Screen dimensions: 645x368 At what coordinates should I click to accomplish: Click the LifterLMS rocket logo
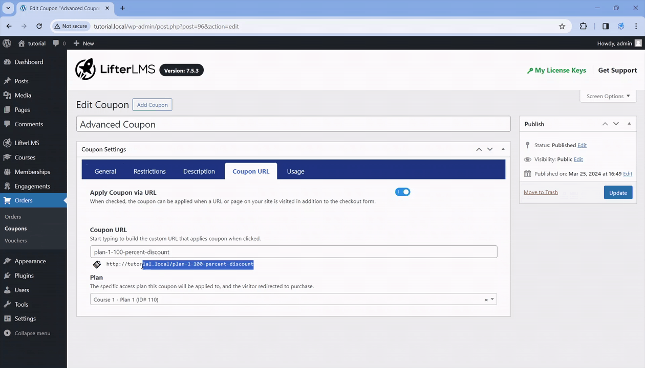pos(85,69)
